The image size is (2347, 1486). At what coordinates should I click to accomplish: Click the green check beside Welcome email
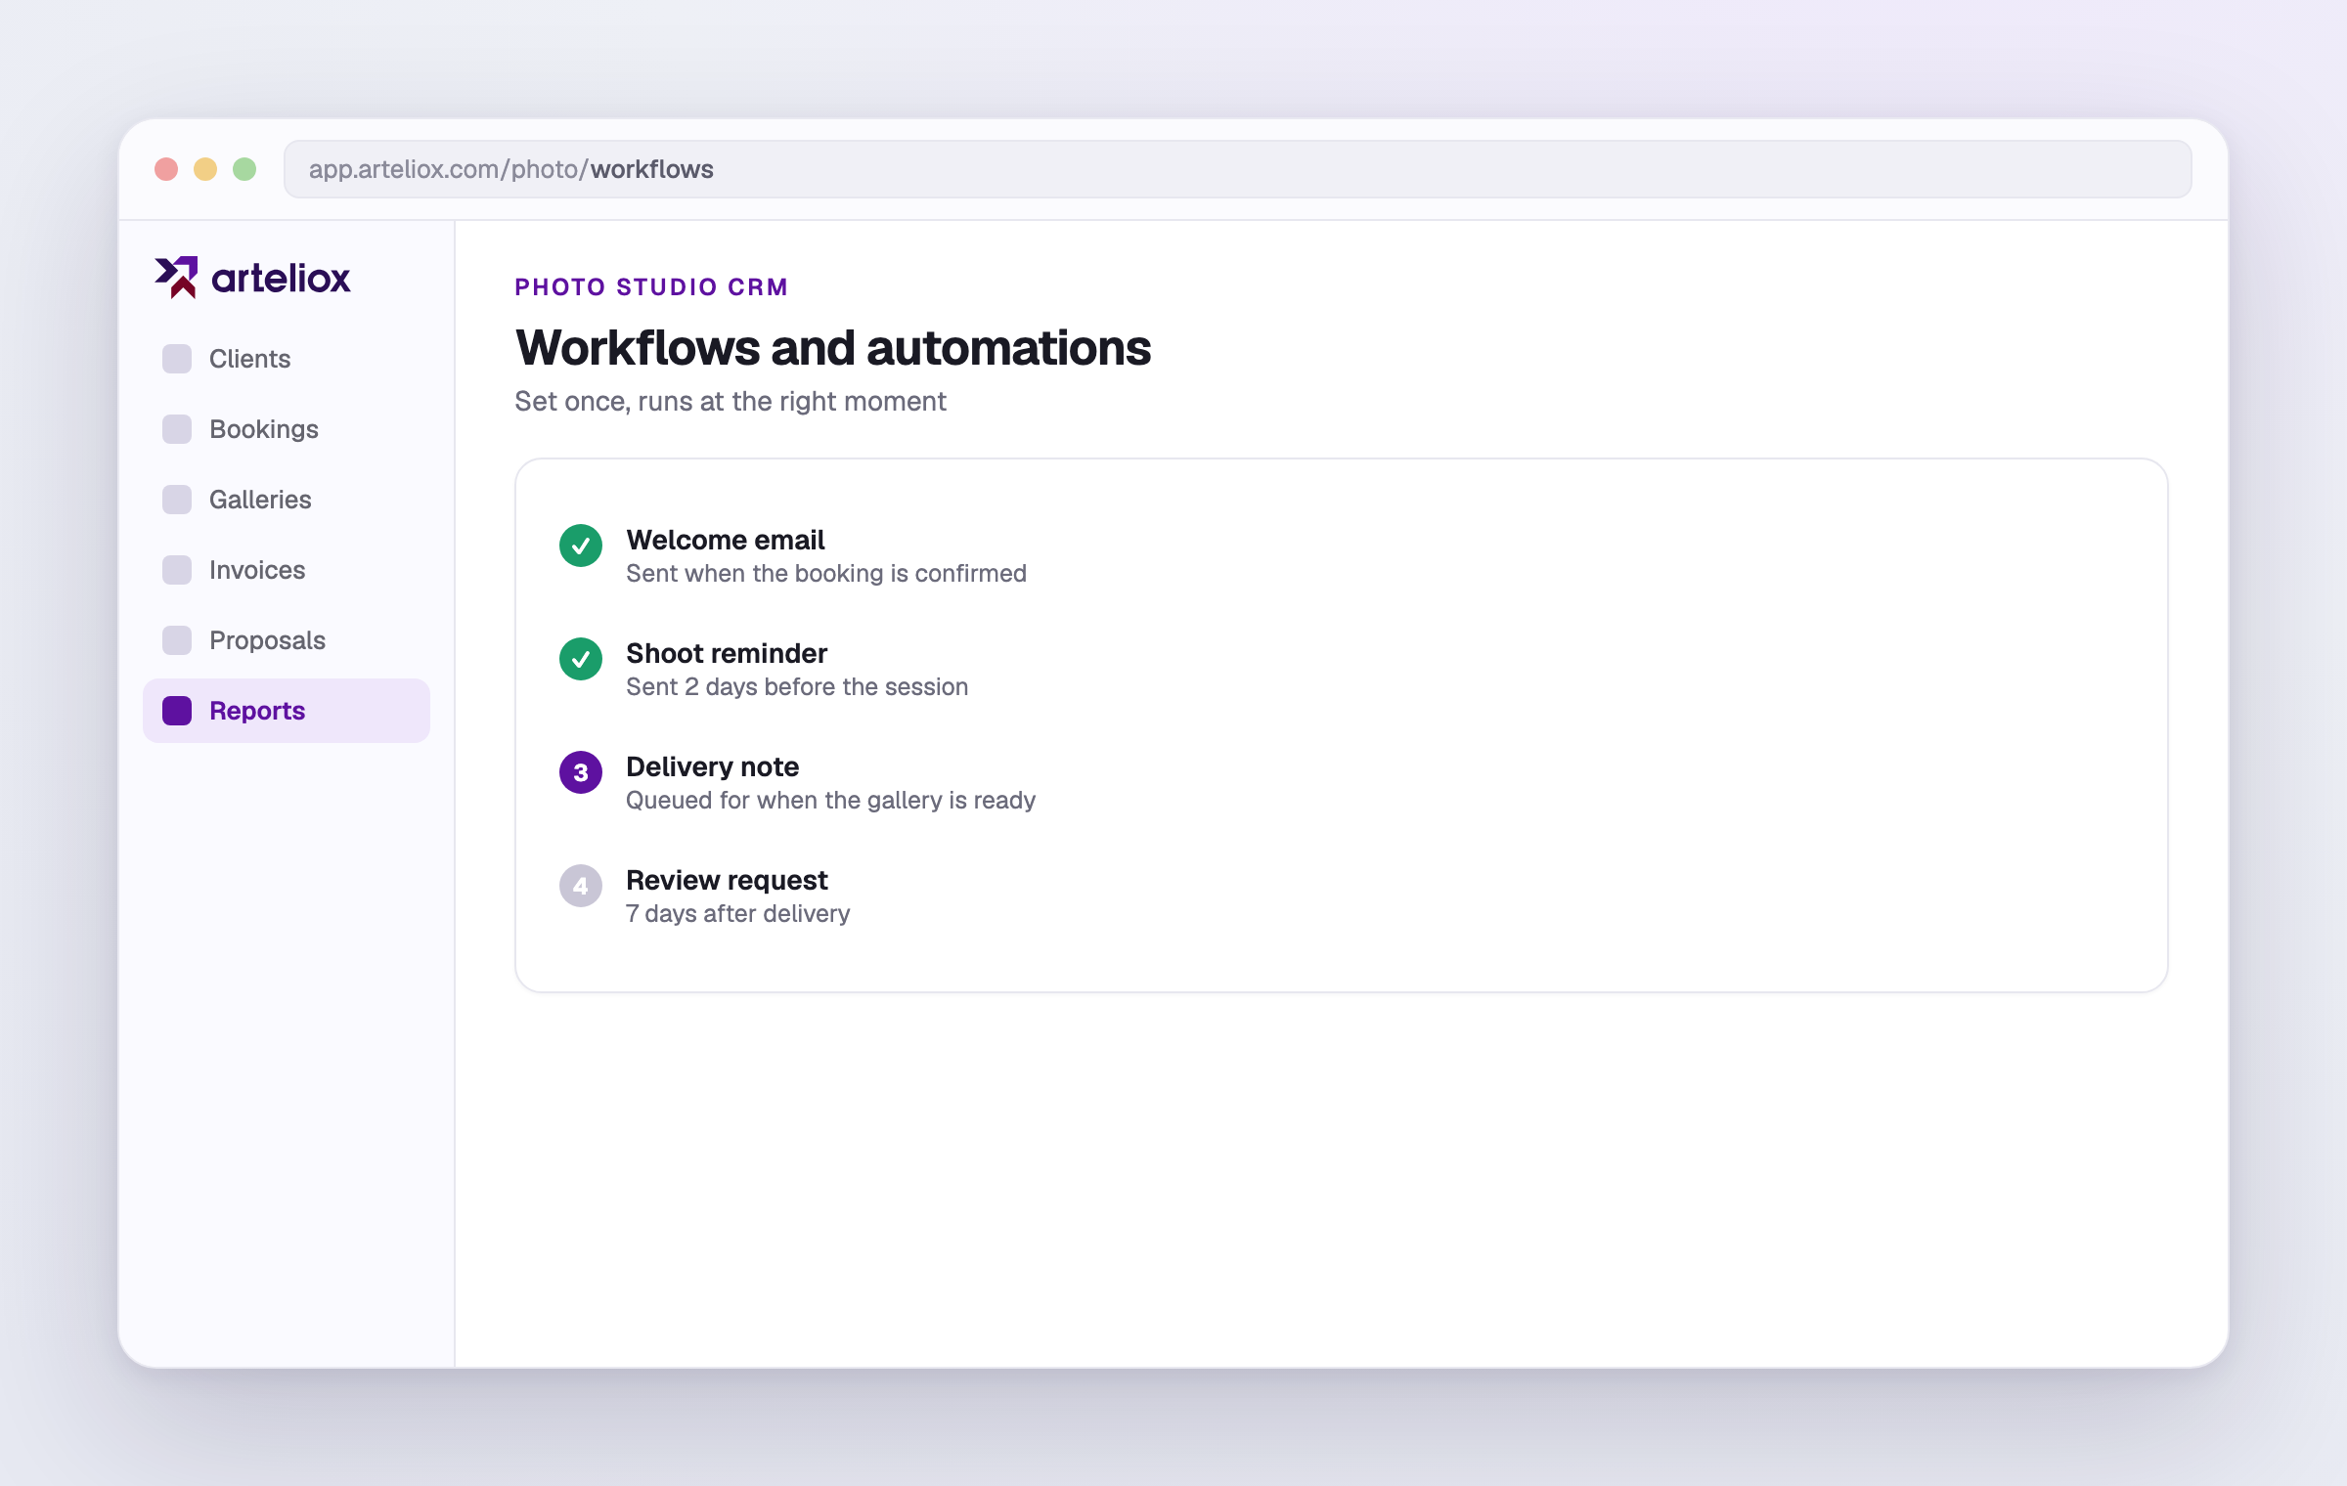(x=581, y=546)
